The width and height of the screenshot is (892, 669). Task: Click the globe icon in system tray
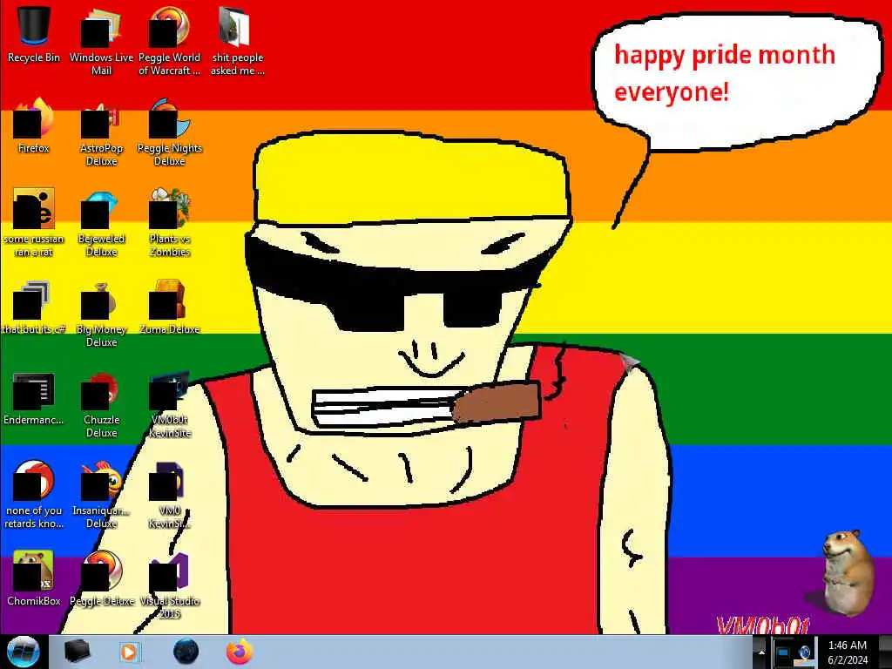pyautogui.click(x=804, y=652)
